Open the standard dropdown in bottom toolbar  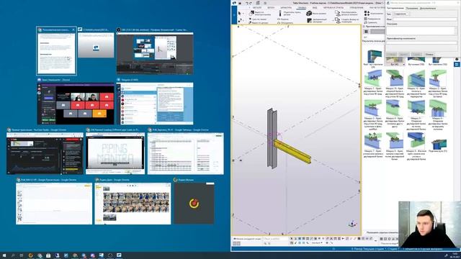pyautogui.click(x=317, y=243)
